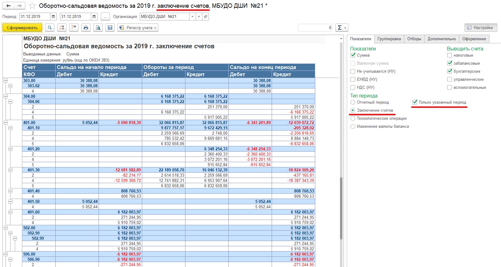Switch to Группировка tab
Screen dimensions: 501x267
point(389,39)
